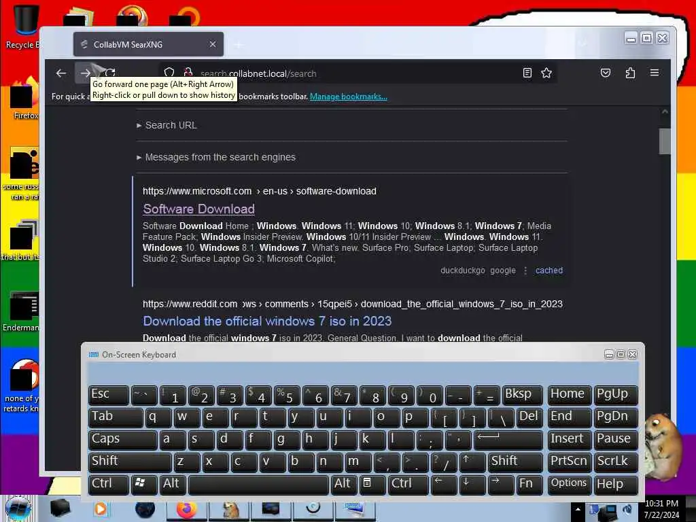The width and height of the screenshot is (696, 522).
Task: Toggle the Fn key
Action: coord(529,484)
